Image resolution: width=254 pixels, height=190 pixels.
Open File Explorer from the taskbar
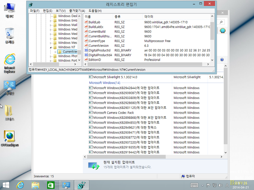point(35,185)
